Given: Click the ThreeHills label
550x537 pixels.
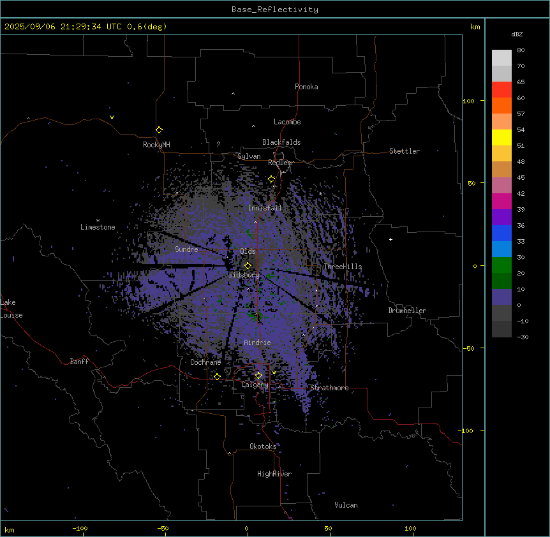Looking at the screenshot, I should click(343, 267).
